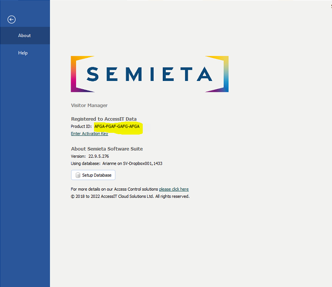Click the back arrow icon
This screenshot has width=332, height=287.
11,20
